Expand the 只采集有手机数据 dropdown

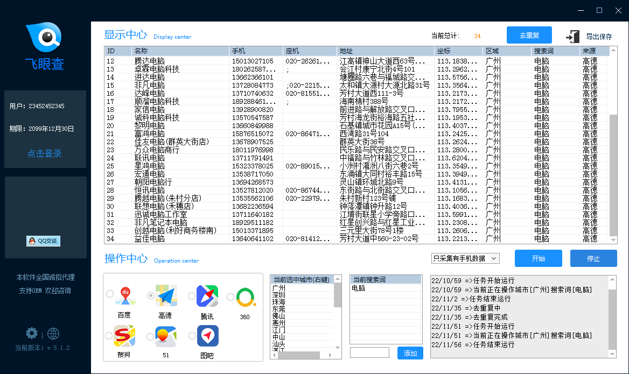click(x=465, y=258)
